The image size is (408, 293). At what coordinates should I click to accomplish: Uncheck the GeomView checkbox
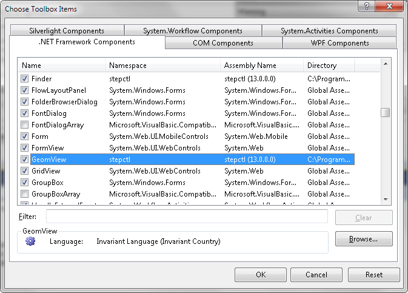tap(24, 160)
